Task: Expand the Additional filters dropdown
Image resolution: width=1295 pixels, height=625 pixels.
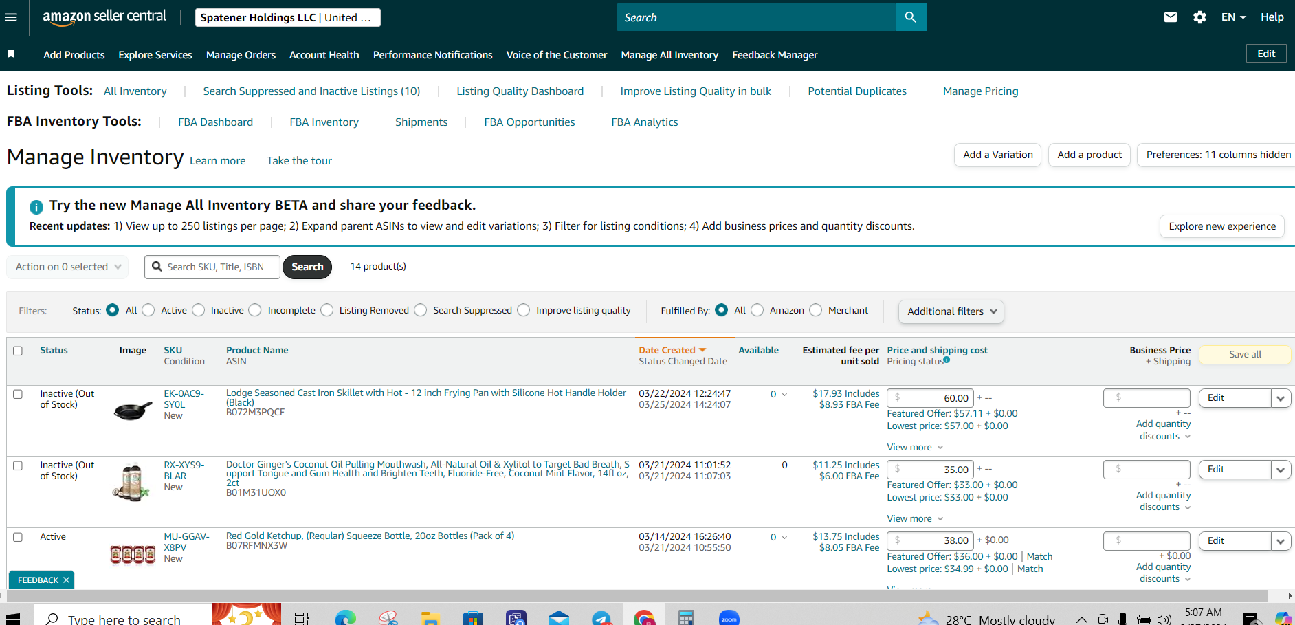Action: [951, 311]
